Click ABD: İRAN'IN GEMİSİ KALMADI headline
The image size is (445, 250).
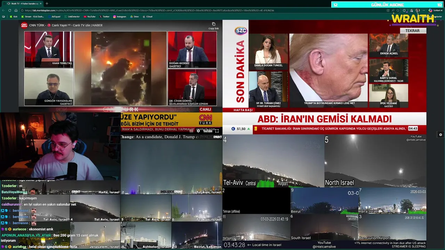point(325,119)
